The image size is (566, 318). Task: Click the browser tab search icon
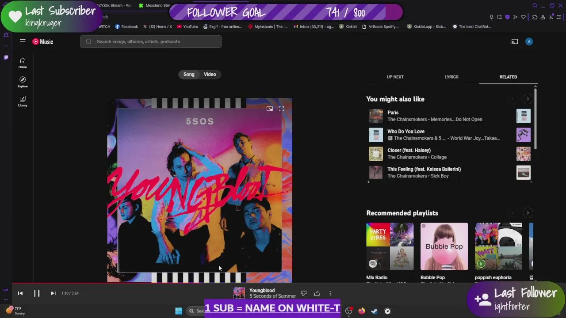[535, 5]
